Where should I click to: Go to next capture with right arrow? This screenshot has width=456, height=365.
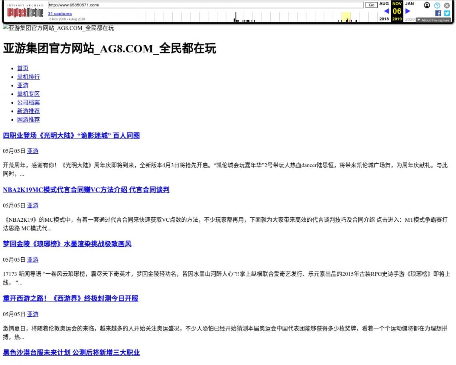[x=408, y=11]
